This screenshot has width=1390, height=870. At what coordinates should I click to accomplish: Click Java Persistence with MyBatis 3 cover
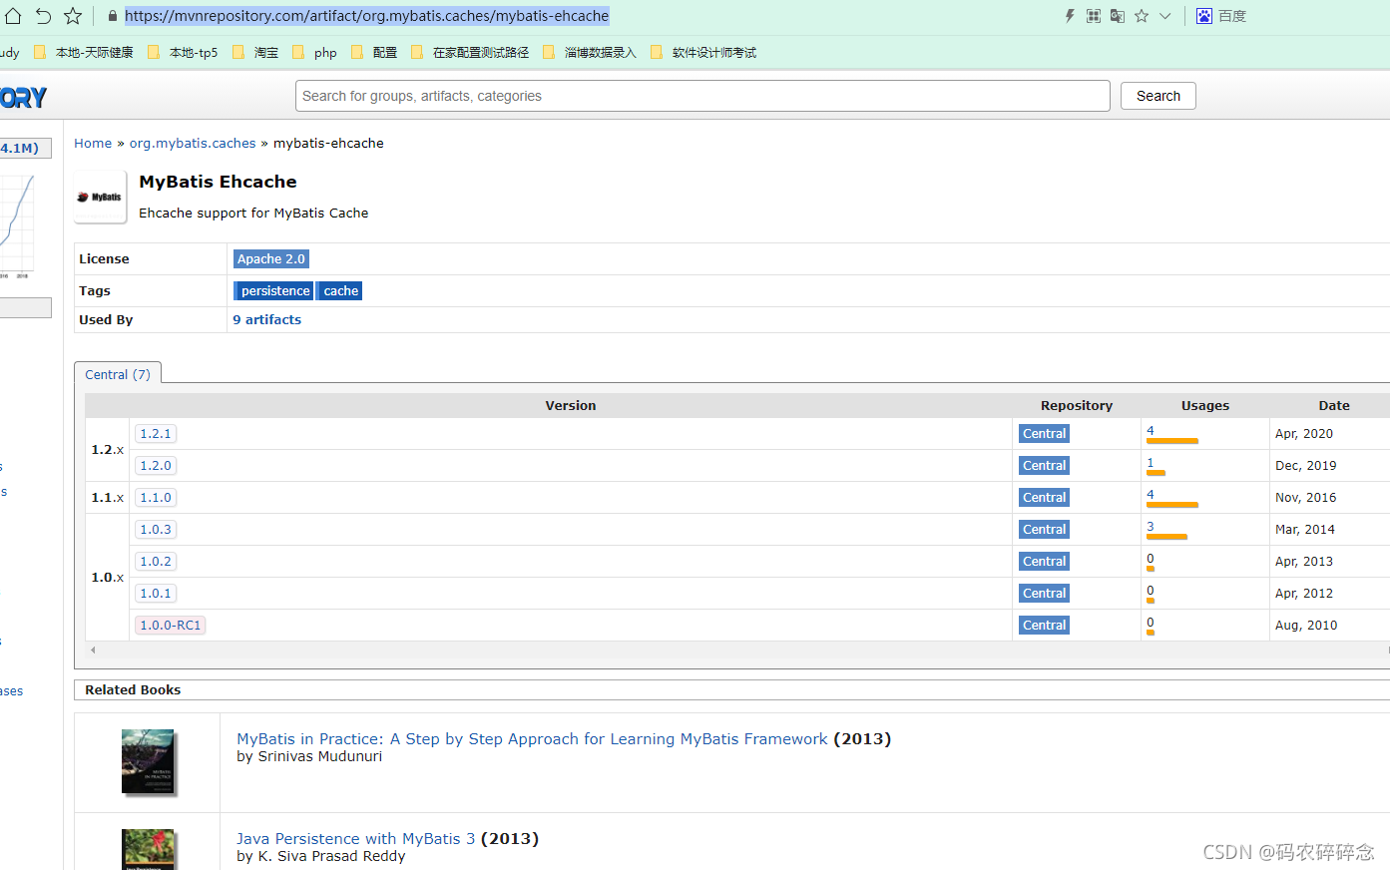point(148,849)
